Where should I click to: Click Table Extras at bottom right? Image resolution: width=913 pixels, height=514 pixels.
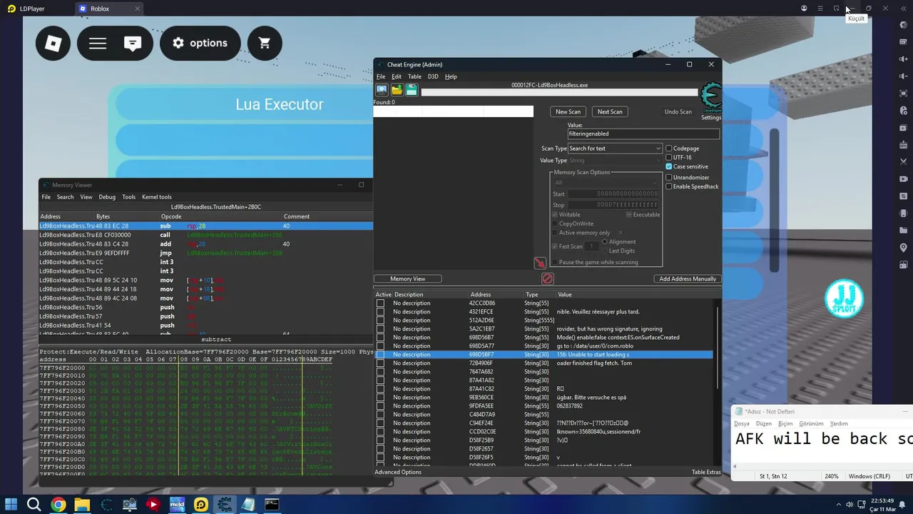click(706, 472)
